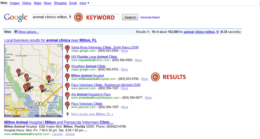Open Videos in the top navigation
This screenshot has width=260, height=139.
coord(26,3)
